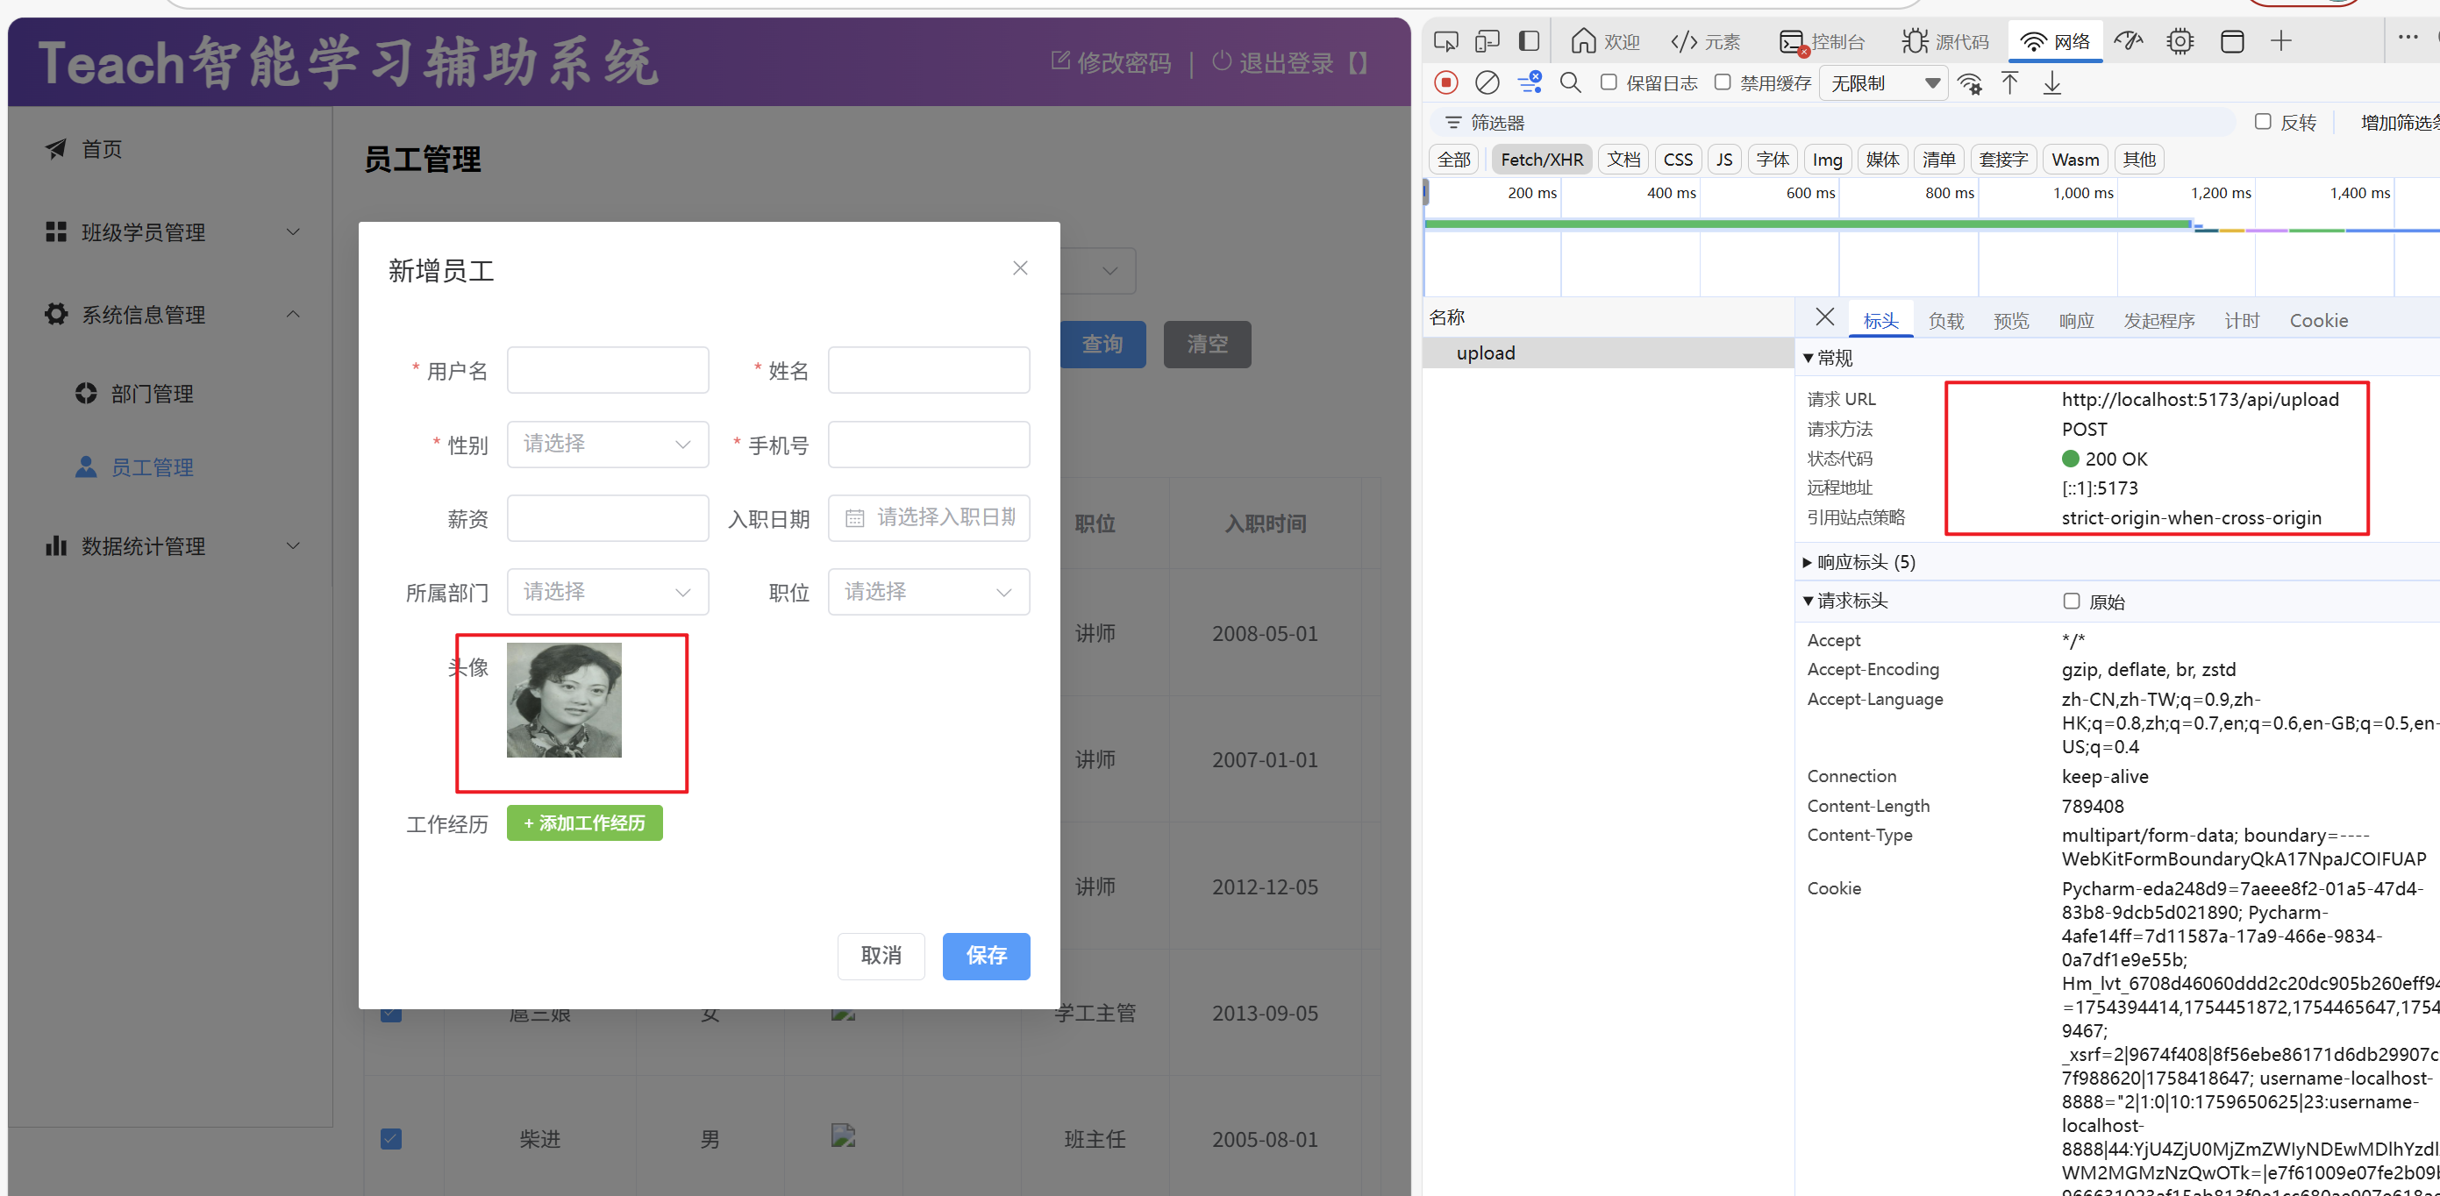Click the export HAR download arrow icon
This screenshot has height=1196, width=2440.
coord(2051,83)
